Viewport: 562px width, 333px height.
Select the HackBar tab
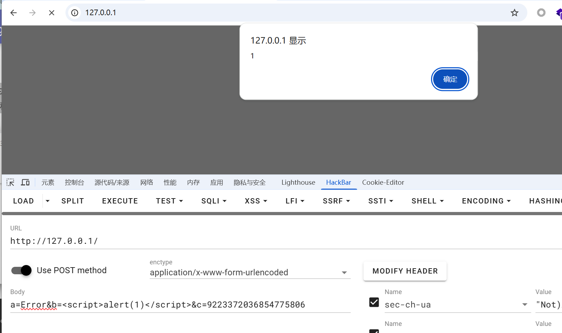coord(339,182)
